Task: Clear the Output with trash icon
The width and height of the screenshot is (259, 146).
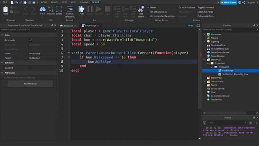Action: pyautogui.click(x=251, y=122)
